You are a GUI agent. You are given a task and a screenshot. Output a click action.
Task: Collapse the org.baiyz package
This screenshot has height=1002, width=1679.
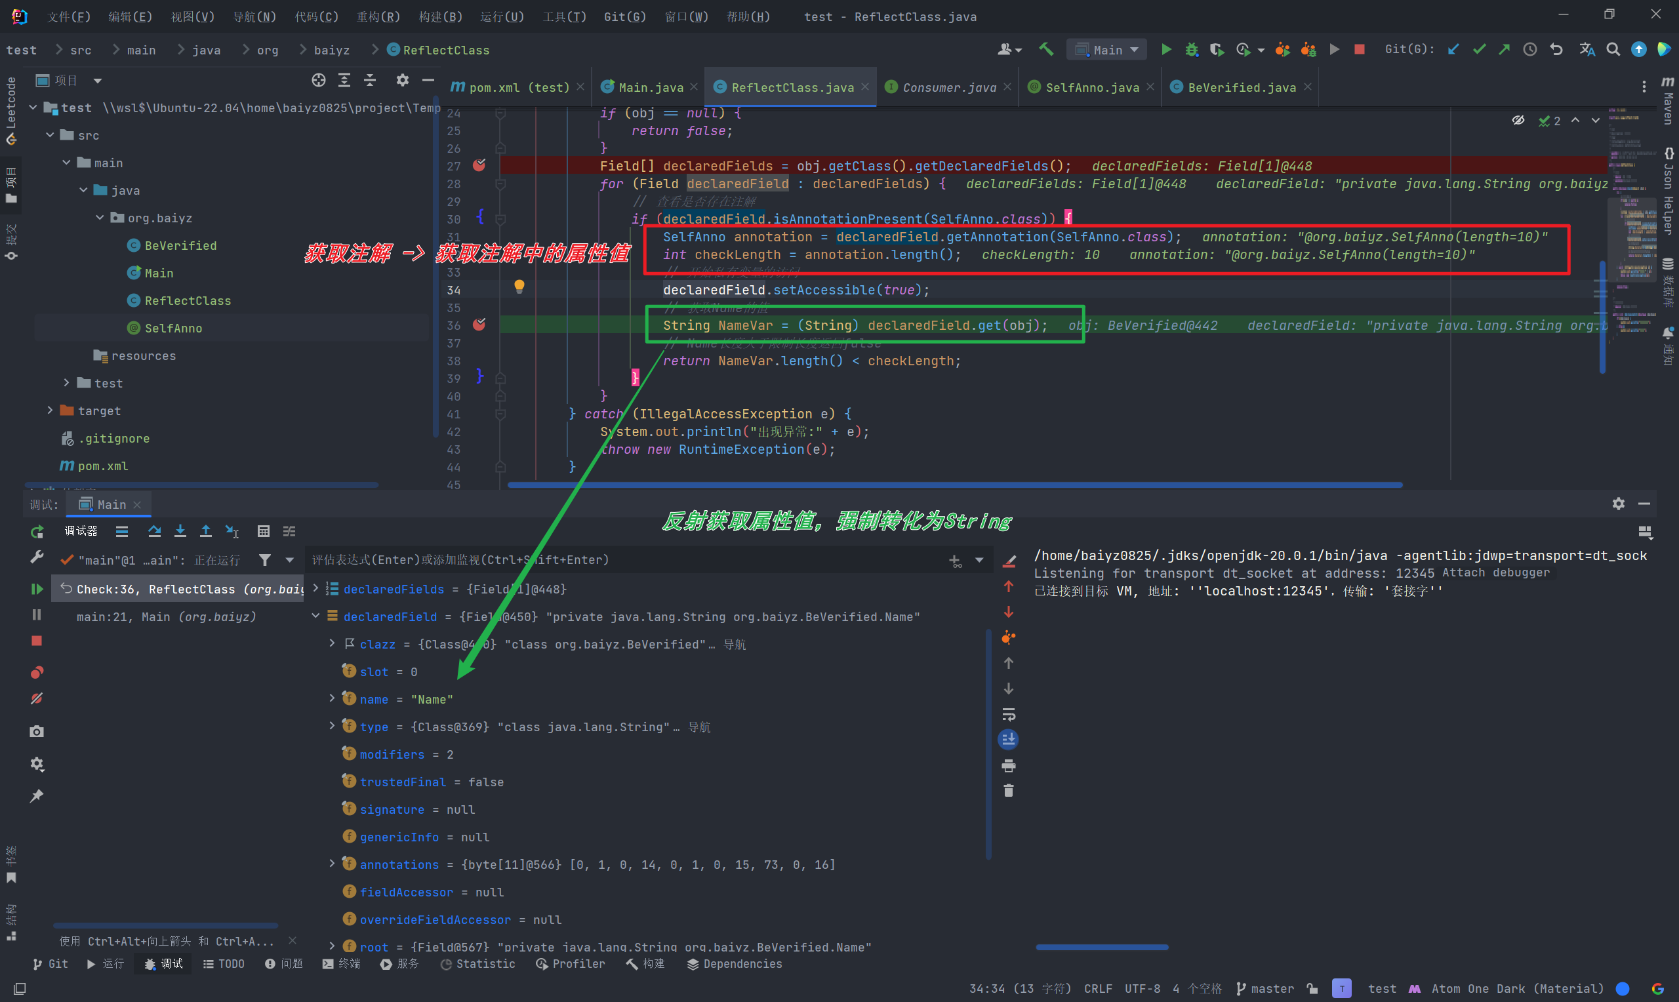pos(100,218)
